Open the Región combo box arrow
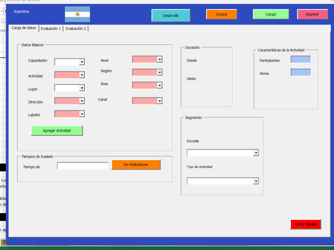Screen dimensions: 334x250 click(x=160, y=72)
